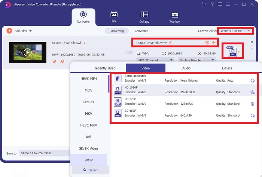Click the format list scrollbar
This screenshot has width=262, height=177.
coord(109,84)
